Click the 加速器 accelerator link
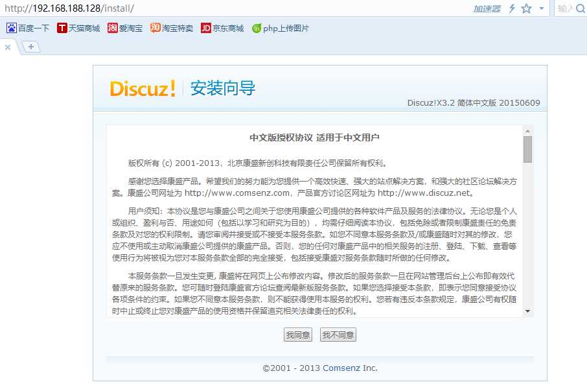Image resolution: width=587 pixels, height=391 pixels. tap(487, 8)
